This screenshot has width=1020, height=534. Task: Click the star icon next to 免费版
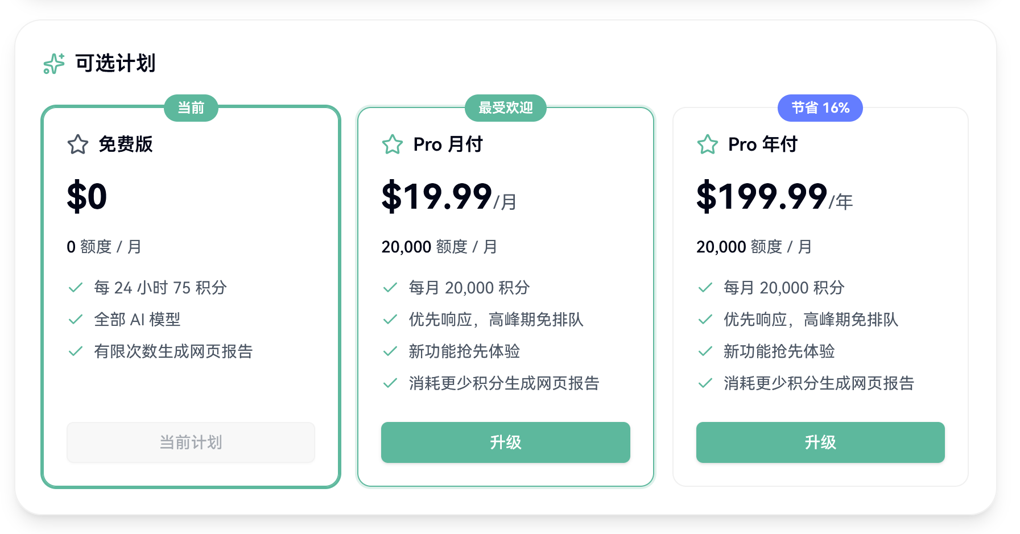(78, 144)
